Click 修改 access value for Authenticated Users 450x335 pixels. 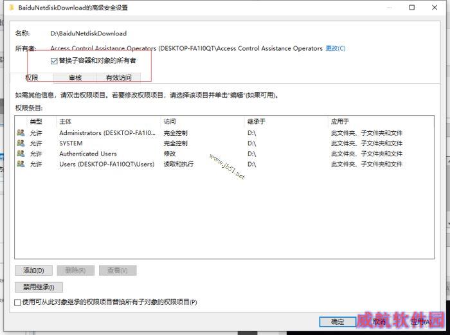[x=170, y=154]
